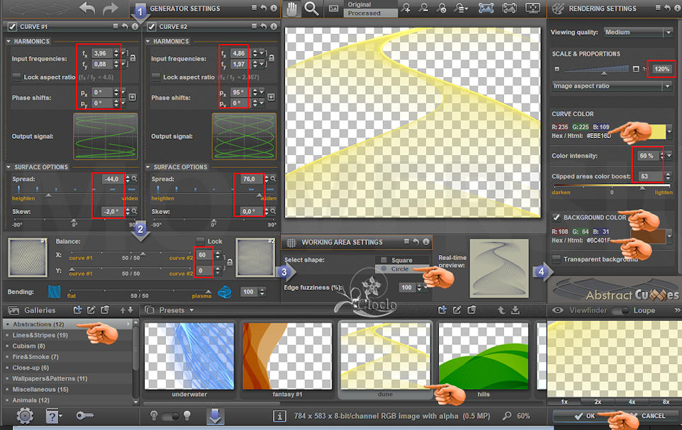The width and height of the screenshot is (682, 430).
Task: Enable the Transparent background checkbox
Action: [557, 259]
